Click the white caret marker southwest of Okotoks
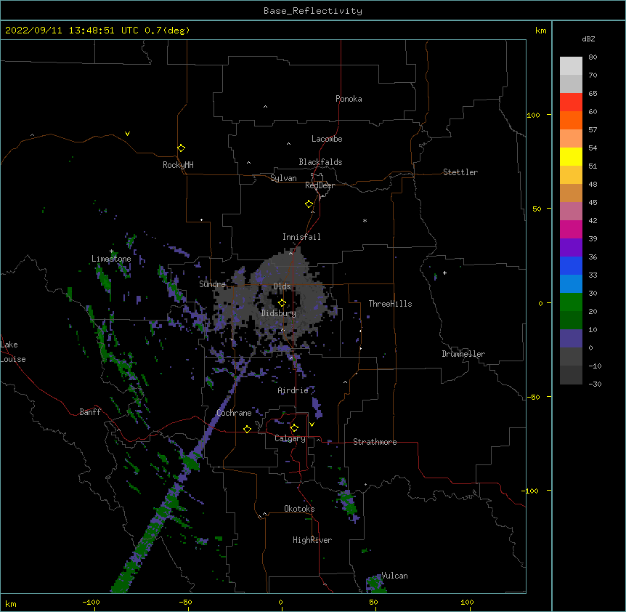The width and height of the screenshot is (626, 612). click(264, 514)
